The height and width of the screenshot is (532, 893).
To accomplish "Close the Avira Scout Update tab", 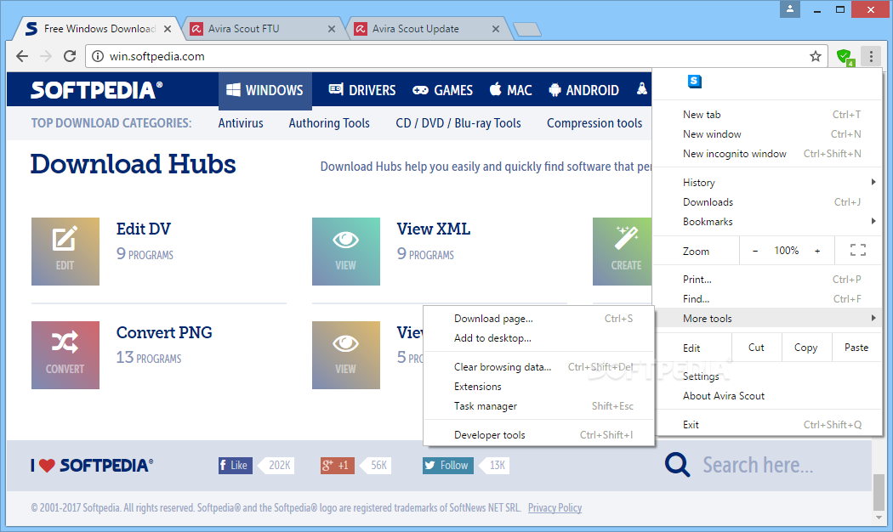I will tap(496, 29).
